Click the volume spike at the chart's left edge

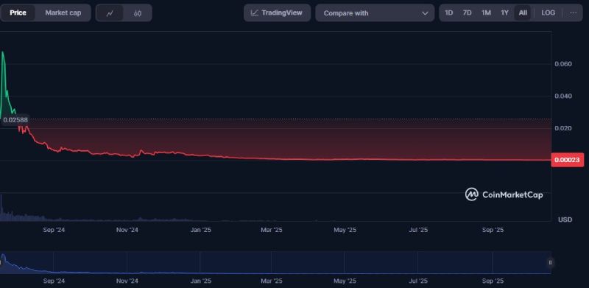(x=1, y=208)
